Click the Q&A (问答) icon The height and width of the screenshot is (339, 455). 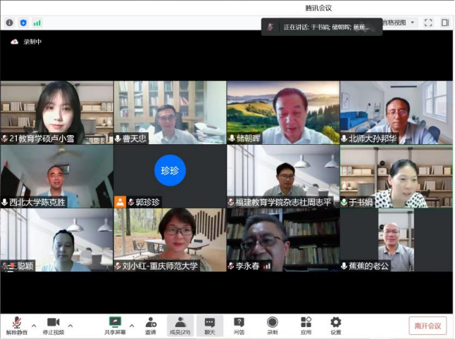[239, 324]
